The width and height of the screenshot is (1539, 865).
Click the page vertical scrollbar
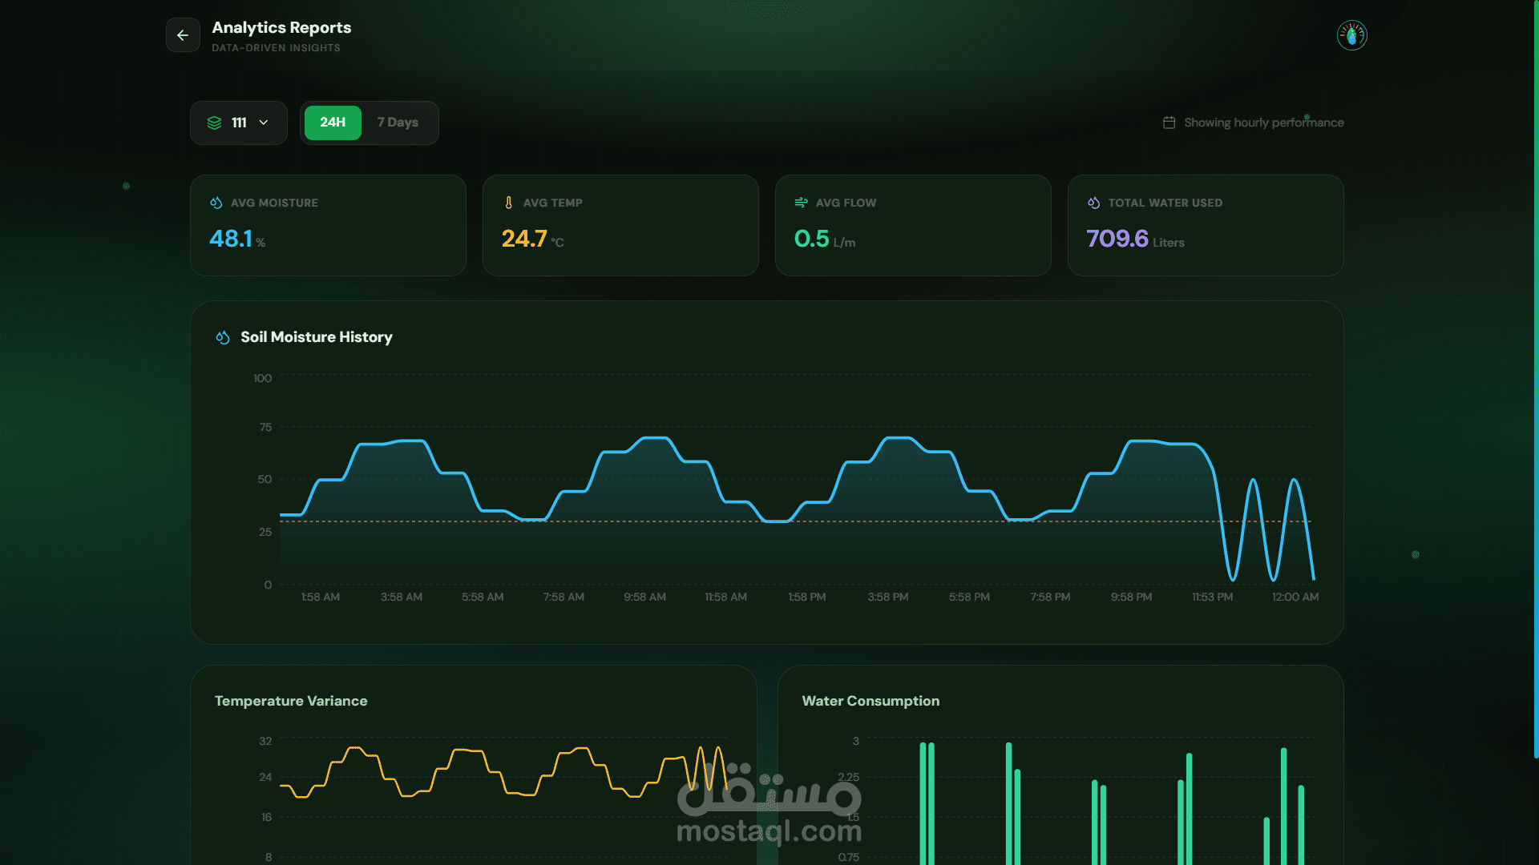(1535, 376)
